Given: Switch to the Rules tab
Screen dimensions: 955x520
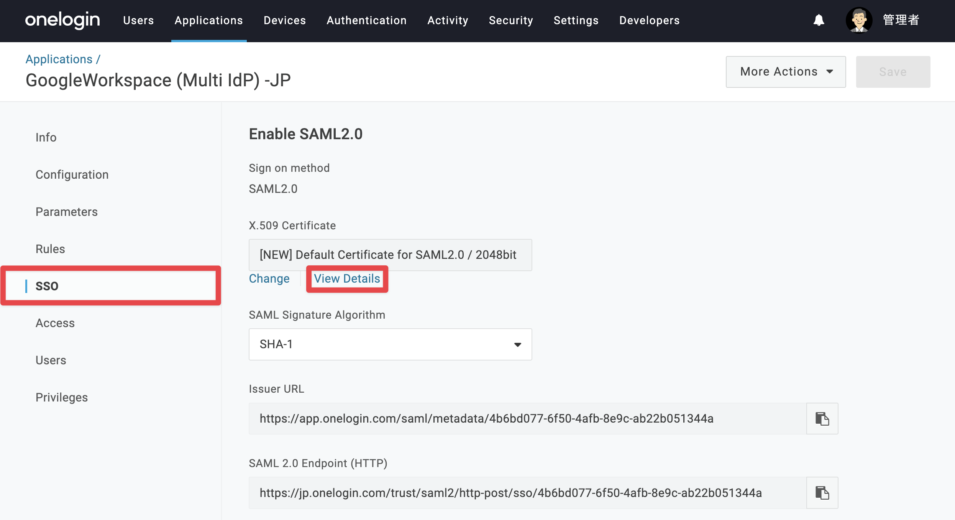Looking at the screenshot, I should (x=50, y=249).
